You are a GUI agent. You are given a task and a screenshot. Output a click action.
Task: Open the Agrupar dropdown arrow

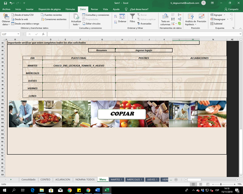224,15
